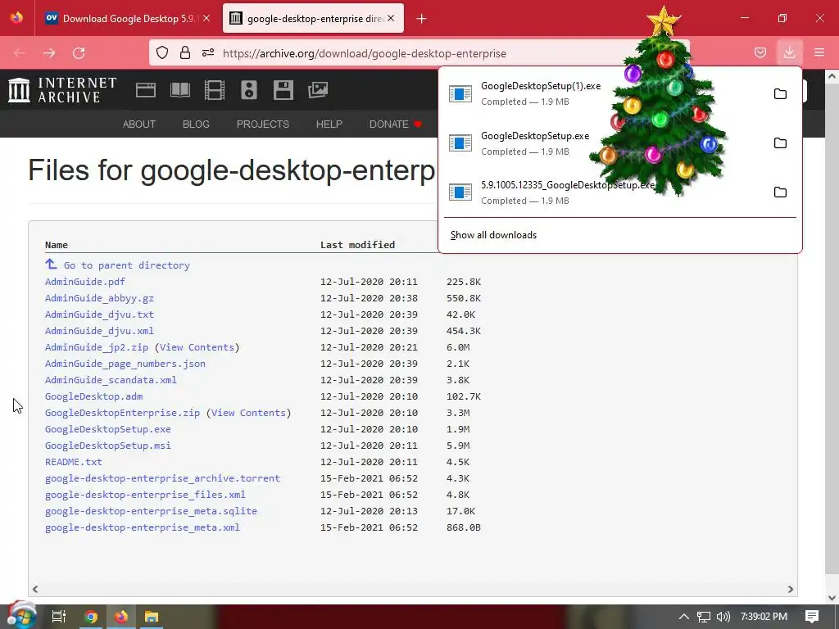Screen dimensions: 839x629
Task: Click the Internet Archive logo
Action: [x=62, y=90]
